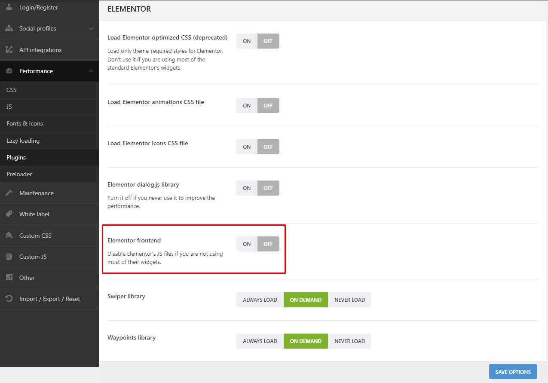Turn ON Elementor dialog.js library
The height and width of the screenshot is (383, 548).
pos(247,188)
